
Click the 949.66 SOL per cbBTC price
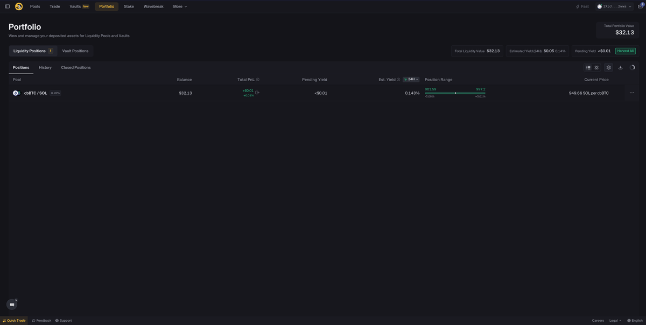point(589,93)
